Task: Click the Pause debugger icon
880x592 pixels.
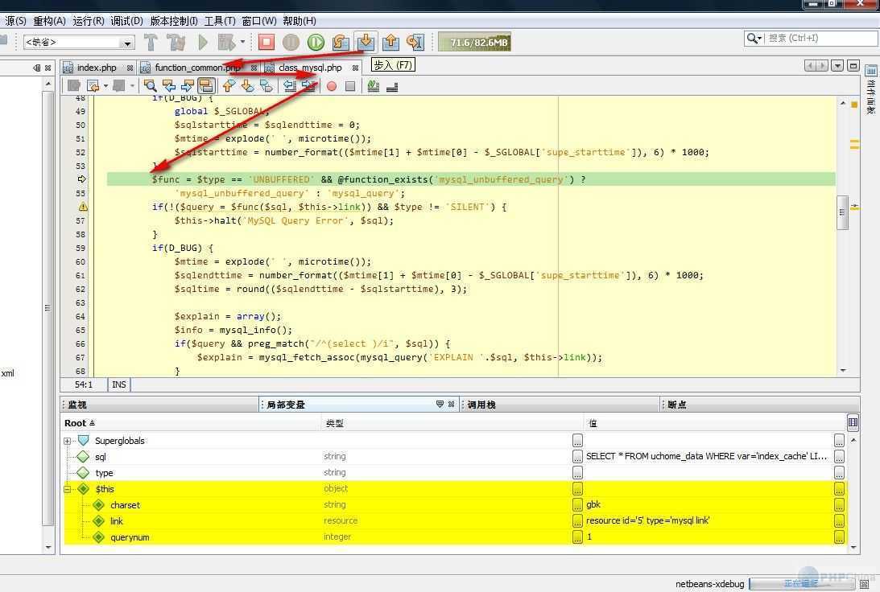Action: pos(291,42)
